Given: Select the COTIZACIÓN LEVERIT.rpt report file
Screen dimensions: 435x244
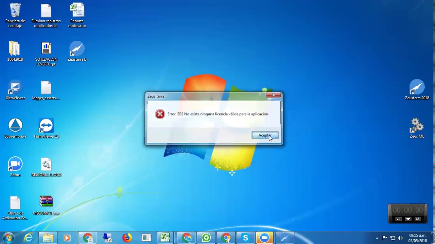Looking at the screenshot, I should coord(46,54).
